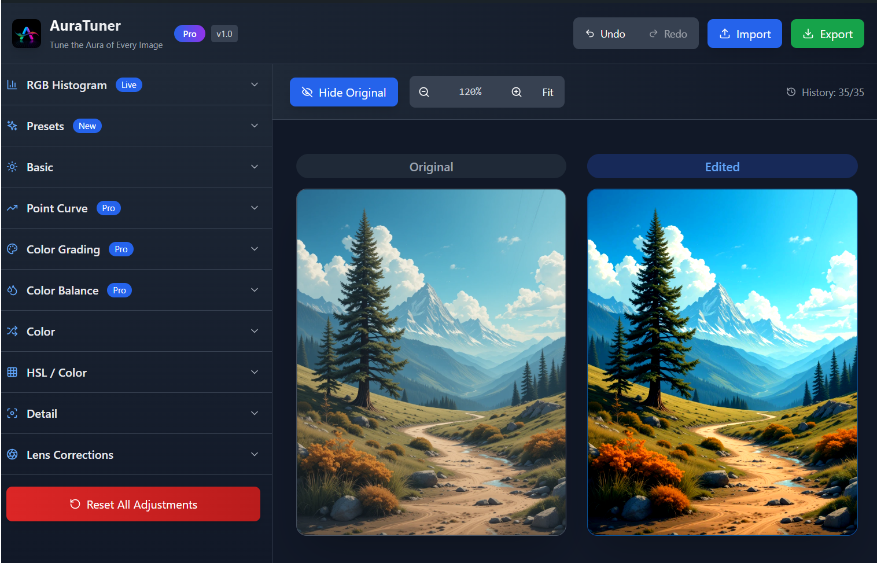The height and width of the screenshot is (563, 877).
Task: Import a new image
Action: click(x=745, y=34)
